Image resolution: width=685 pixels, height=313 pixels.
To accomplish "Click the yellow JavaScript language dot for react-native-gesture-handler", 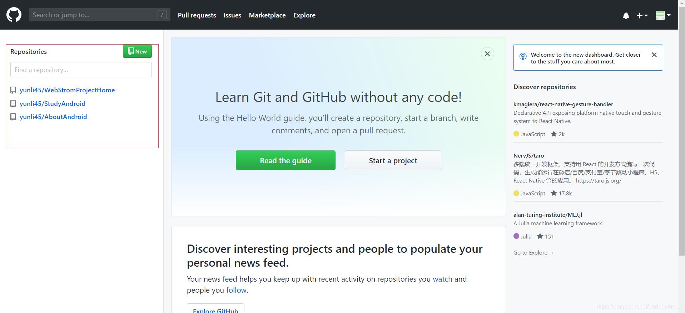I will click(516, 134).
